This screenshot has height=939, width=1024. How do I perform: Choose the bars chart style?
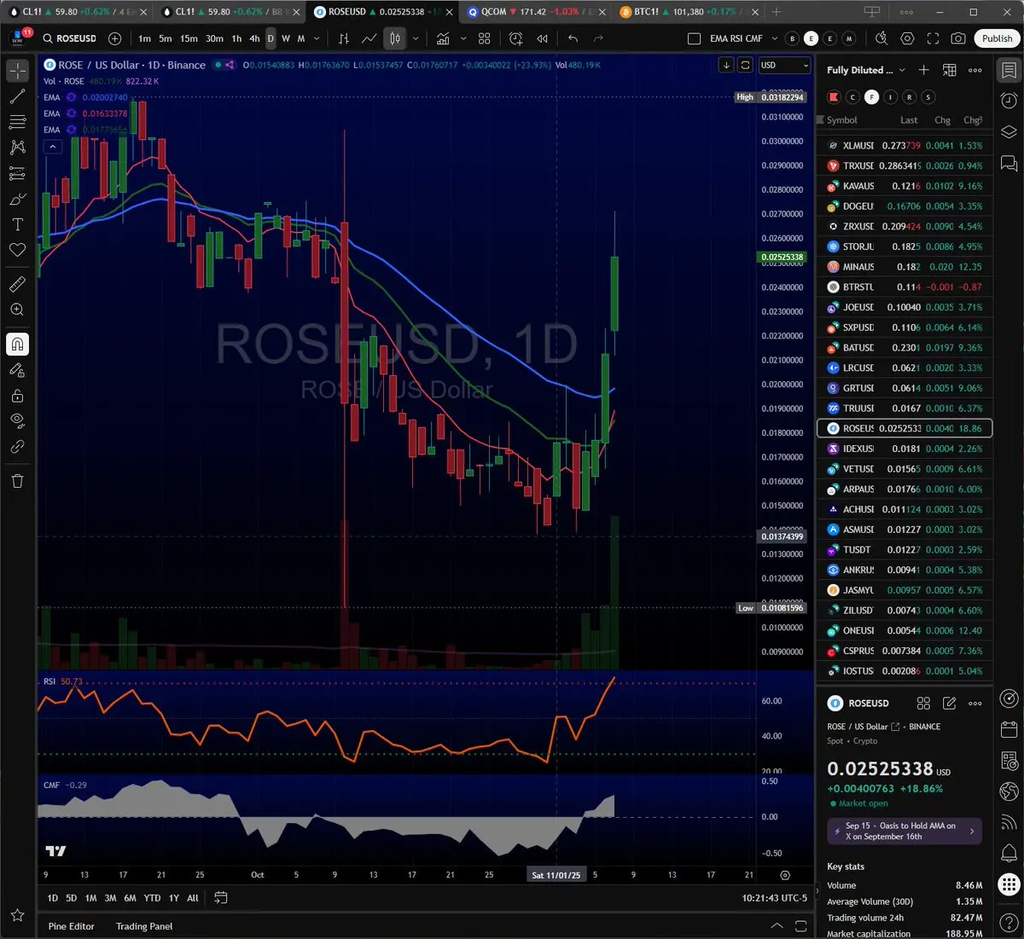(x=344, y=38)
